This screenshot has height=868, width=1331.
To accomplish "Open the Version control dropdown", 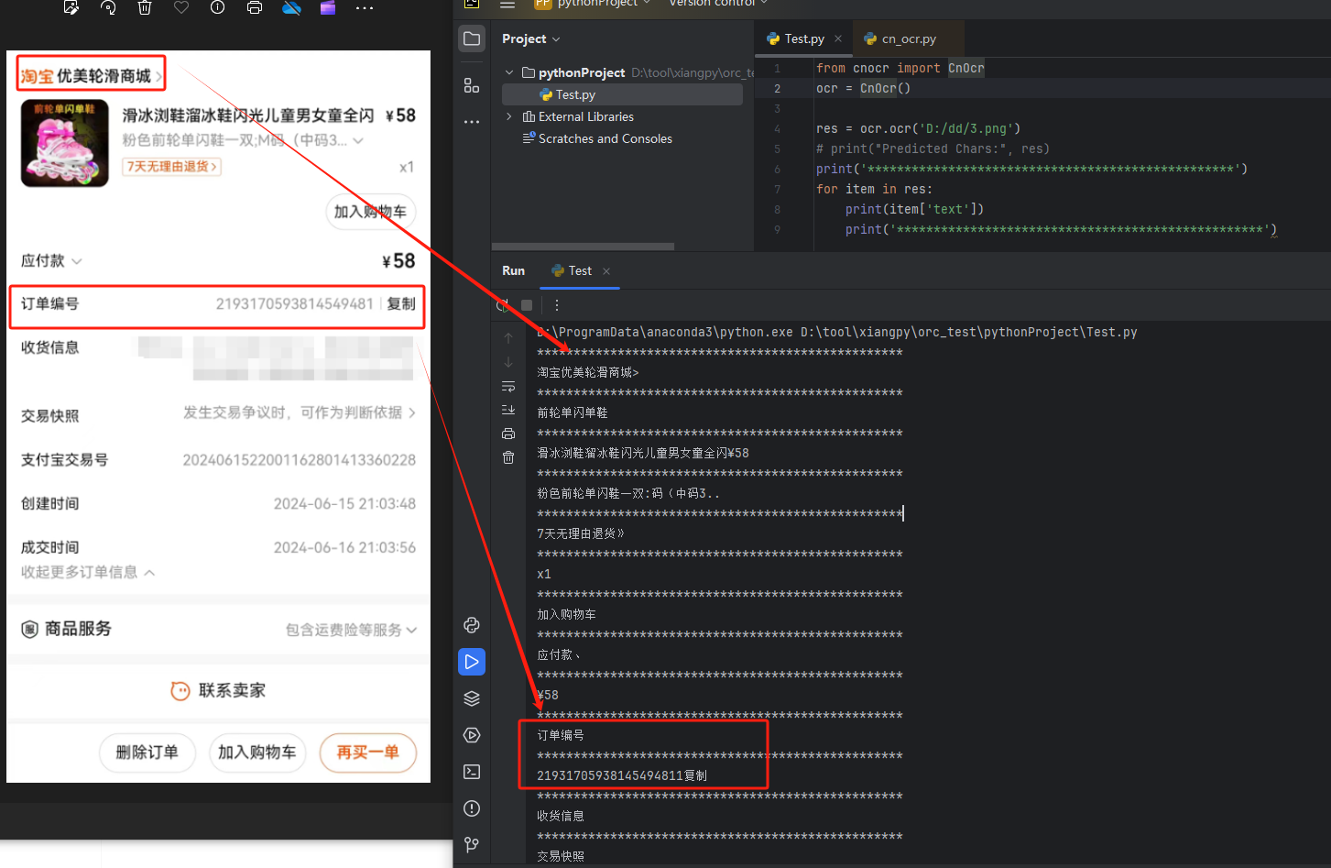I will 718,4.
